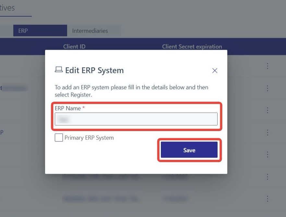
Task: Open the first row's three-dot menu
Action: click(x=268, y=66)
